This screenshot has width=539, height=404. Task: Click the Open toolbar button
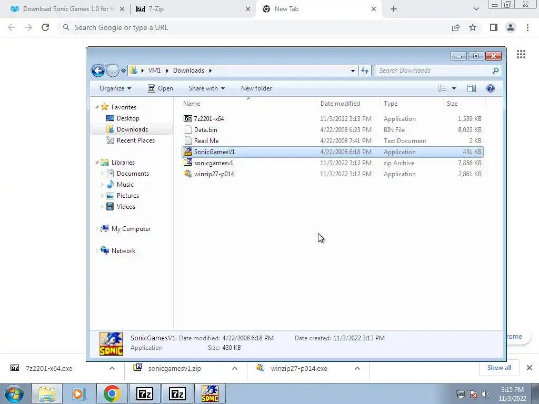(161, 88)
